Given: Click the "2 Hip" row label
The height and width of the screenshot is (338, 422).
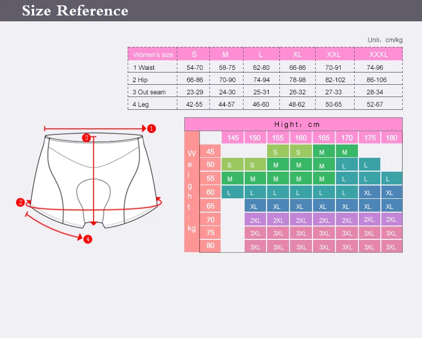Looking at the screenshot, I should point(140,80).
